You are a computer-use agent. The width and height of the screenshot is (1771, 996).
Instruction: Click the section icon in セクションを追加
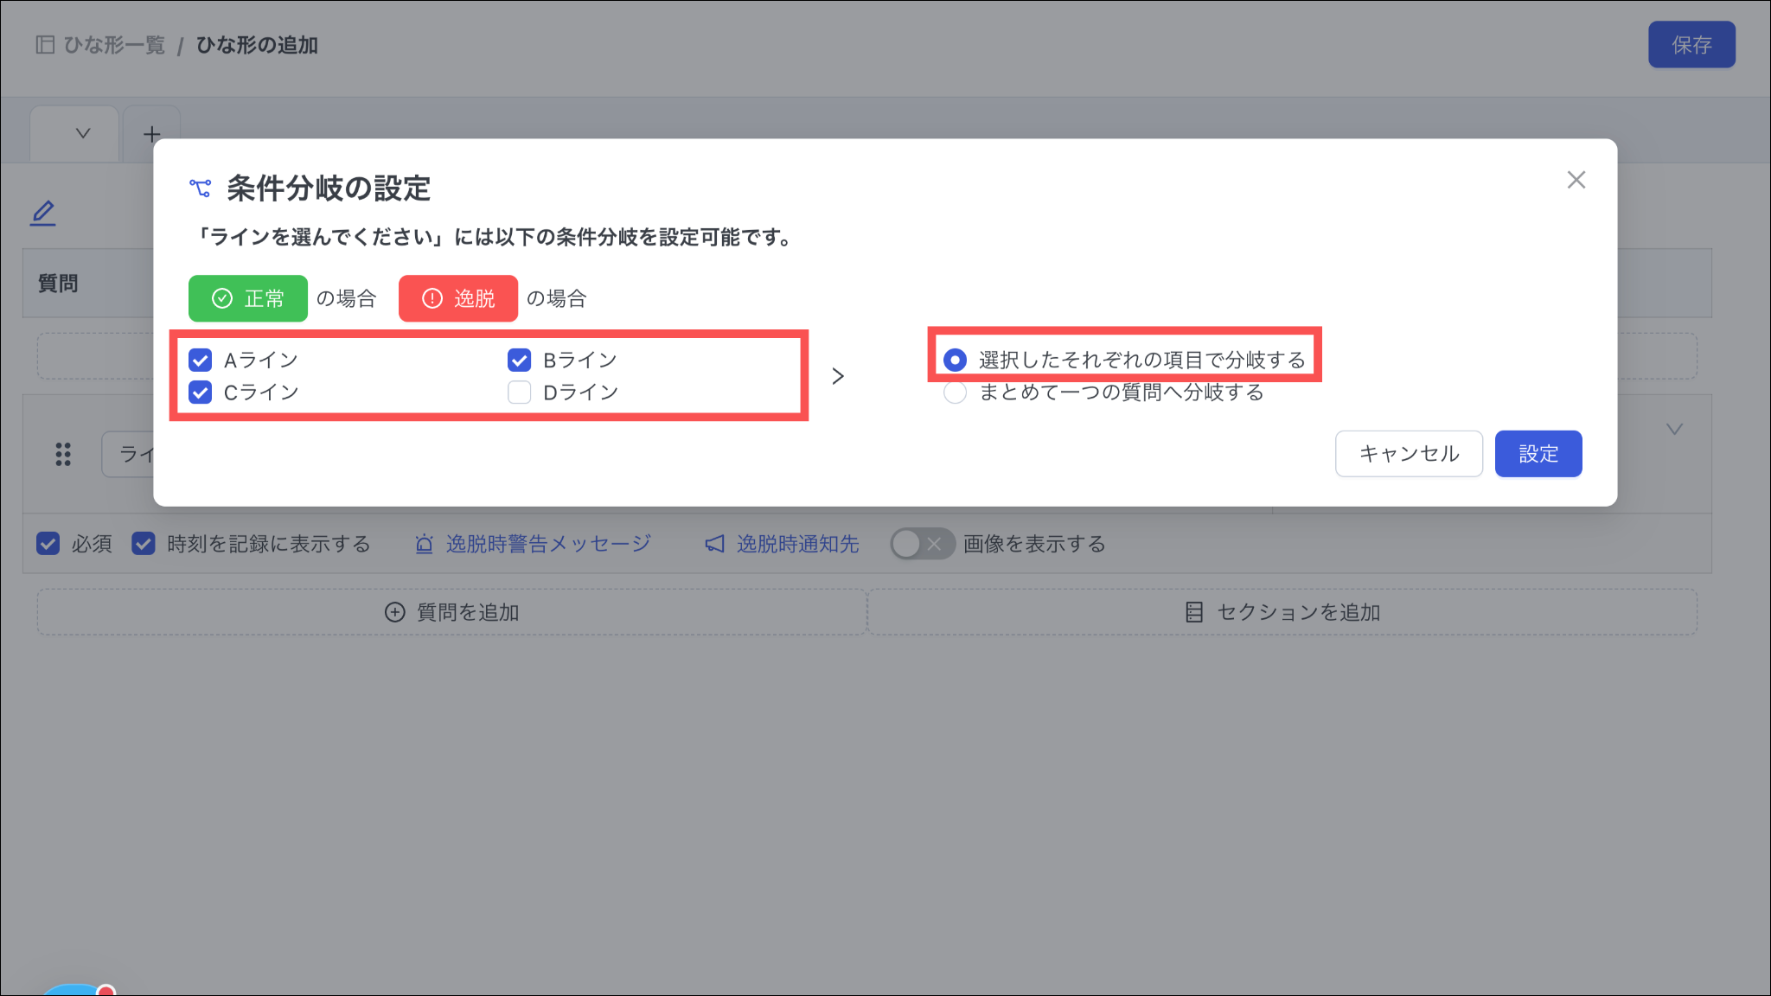click(1193, 612)
